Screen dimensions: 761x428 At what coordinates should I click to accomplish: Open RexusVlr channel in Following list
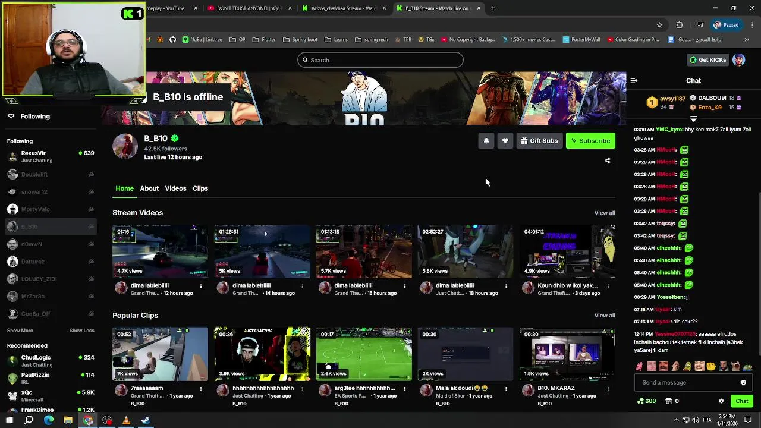pos(51,156)
